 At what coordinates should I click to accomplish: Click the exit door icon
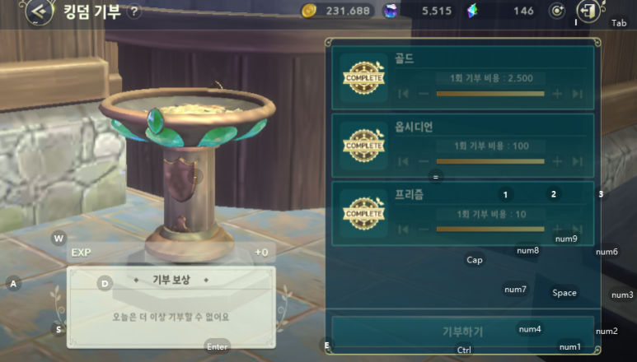pyautogui.click(x=588, y=12)
